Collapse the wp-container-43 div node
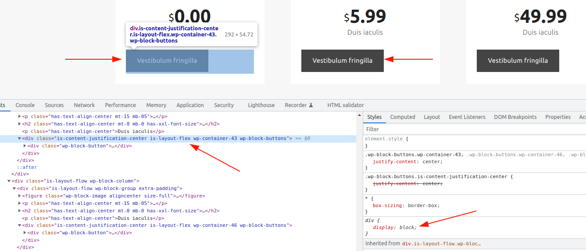This screenshot has width=586, height=251. pos(20,139)
